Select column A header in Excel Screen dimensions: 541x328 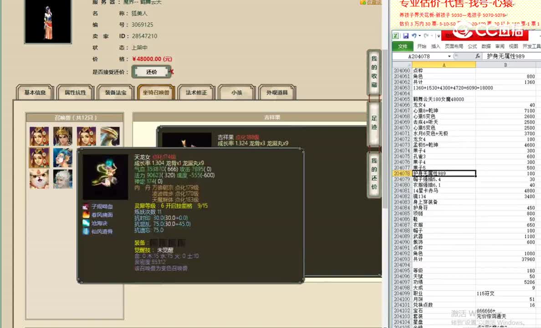point(444,65)
